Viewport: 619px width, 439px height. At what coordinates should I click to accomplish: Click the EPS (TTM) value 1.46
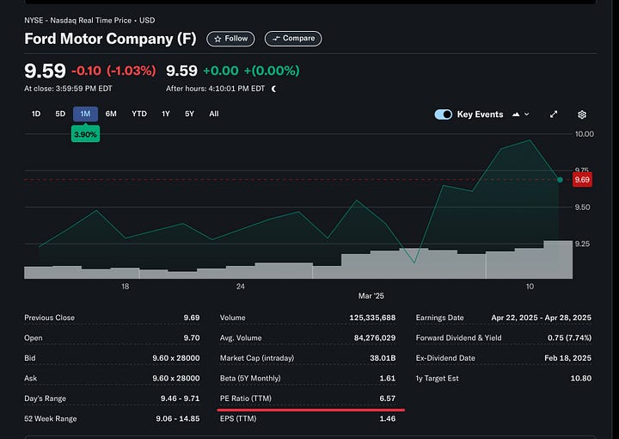tap(387, 418)
